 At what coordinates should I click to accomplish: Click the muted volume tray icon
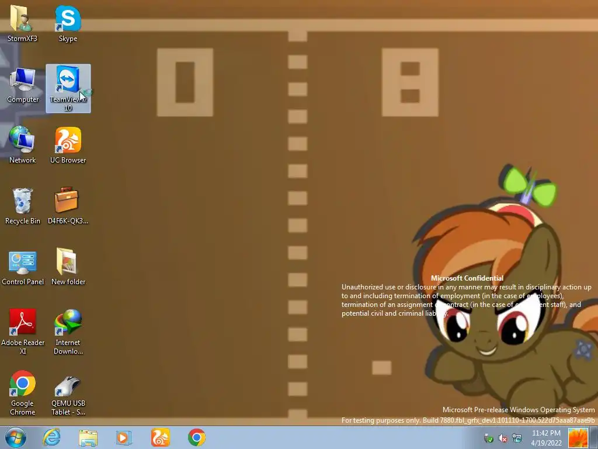[503, 438]
